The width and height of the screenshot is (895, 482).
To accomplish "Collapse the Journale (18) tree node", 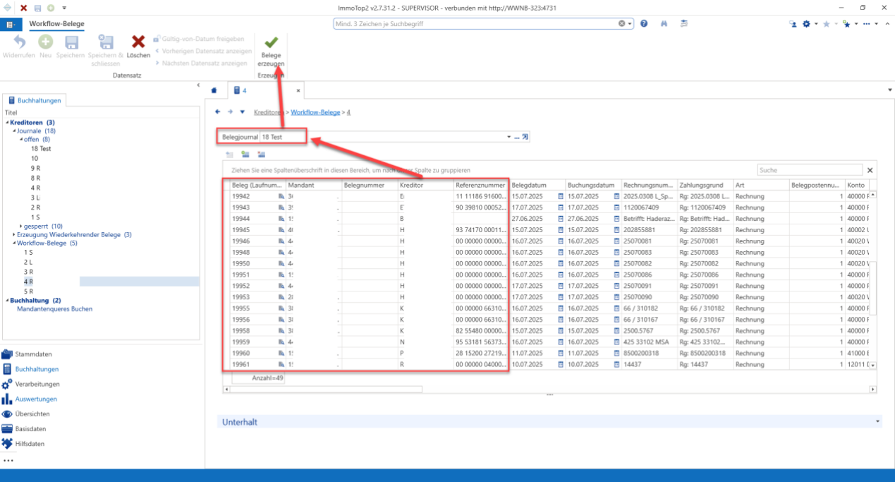I will (x=13, y=131).
